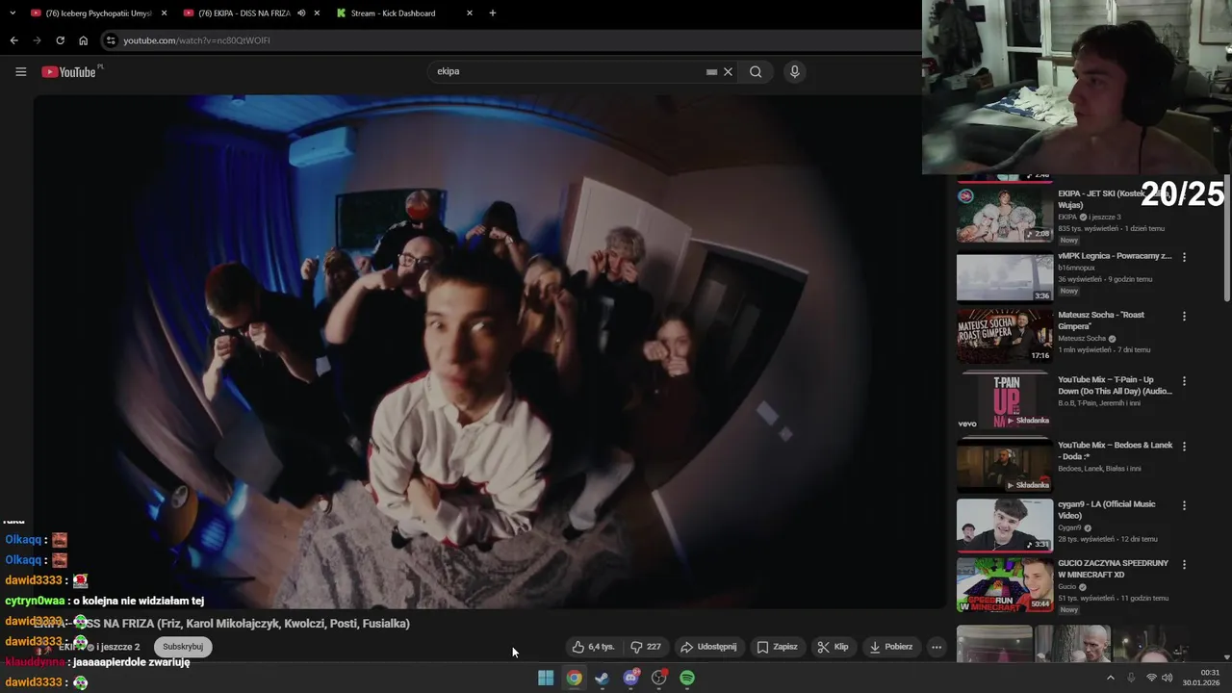Viewport: 1232px width, 693px height.
Task: Open cygan9 - LA video thumbnail
Action: 1004,525
